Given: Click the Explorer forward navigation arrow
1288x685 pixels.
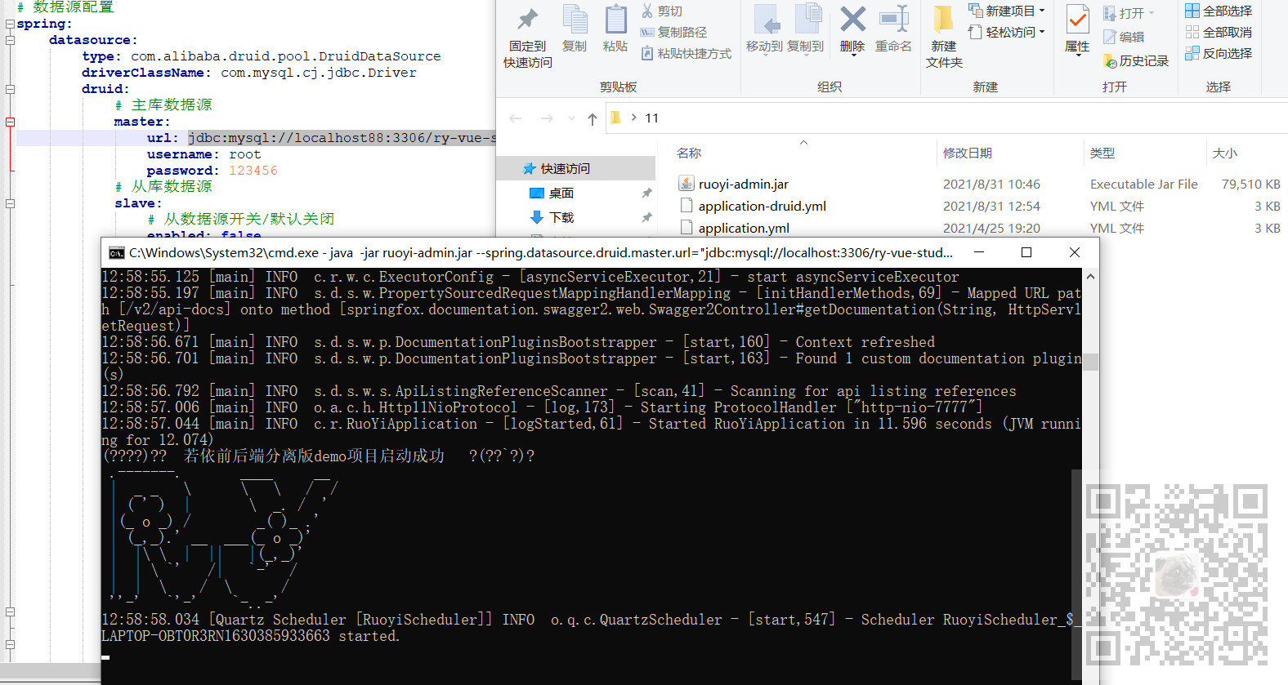Looking at the screenshot, I should click(547, 118).
